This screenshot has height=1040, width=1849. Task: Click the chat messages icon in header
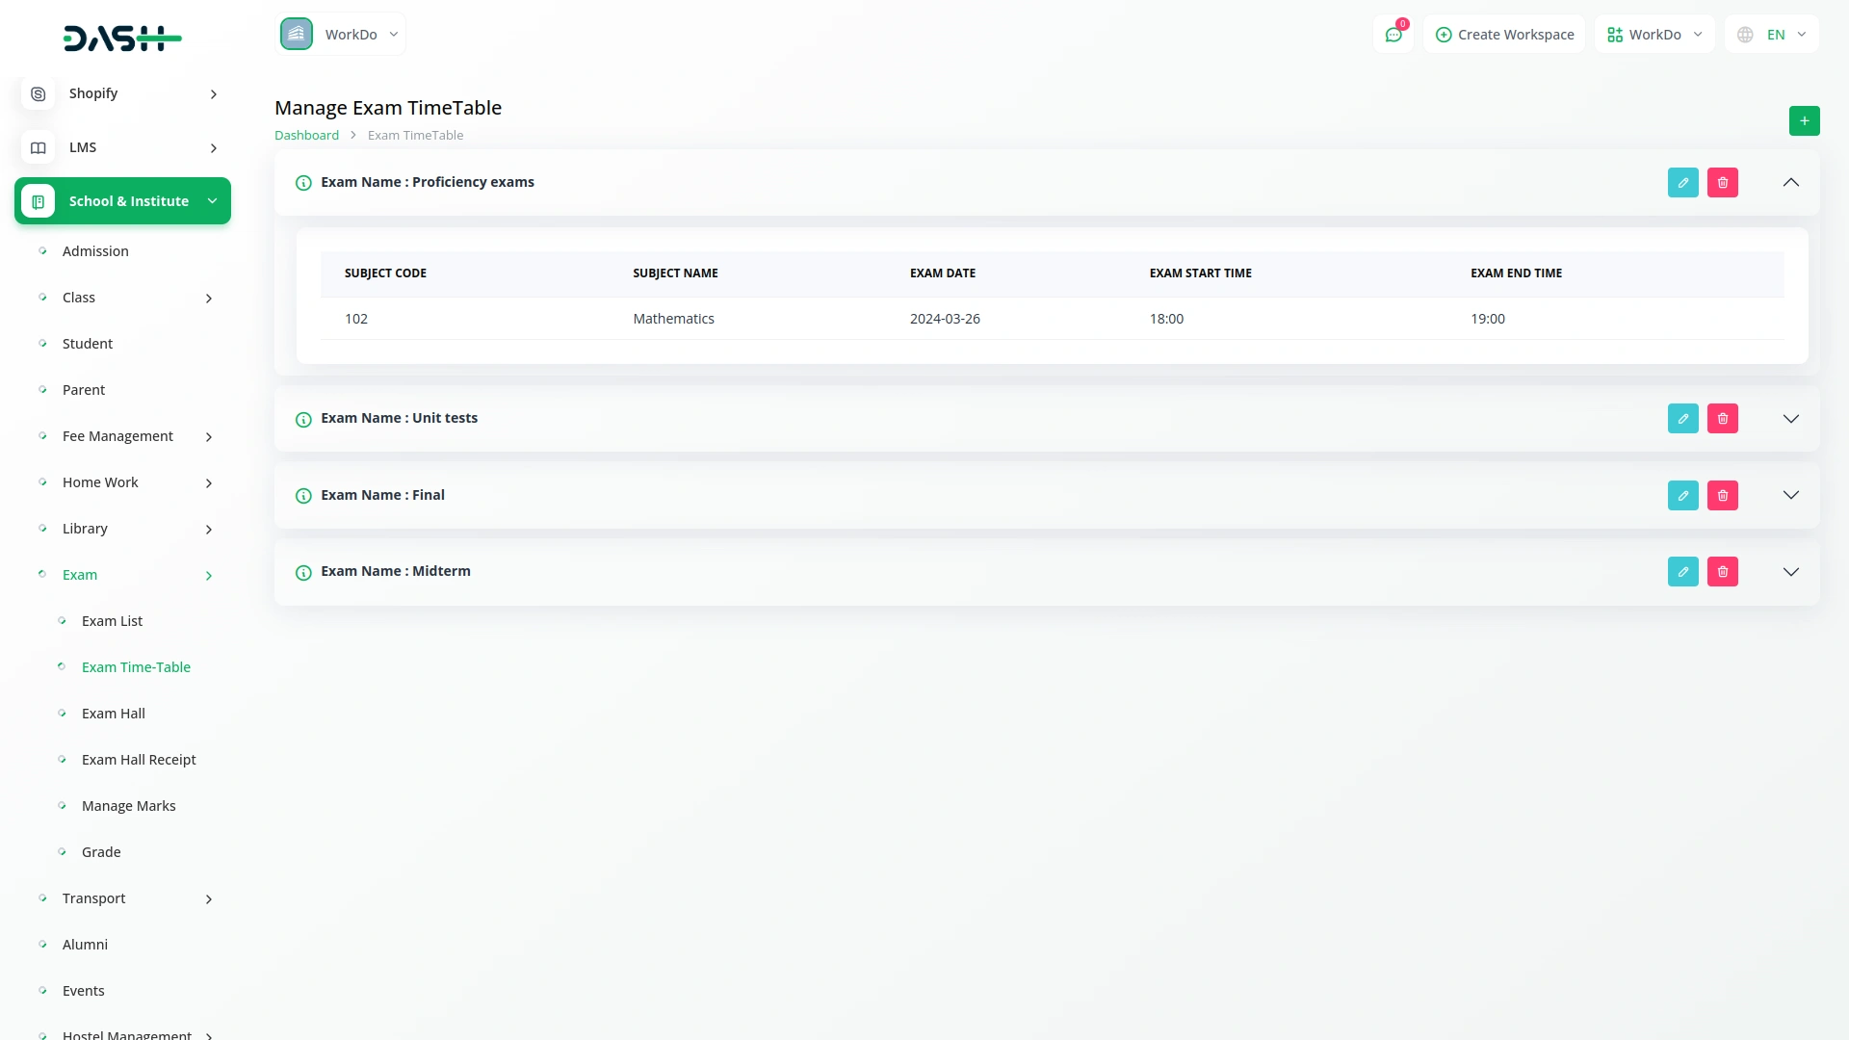(1393, 35)
